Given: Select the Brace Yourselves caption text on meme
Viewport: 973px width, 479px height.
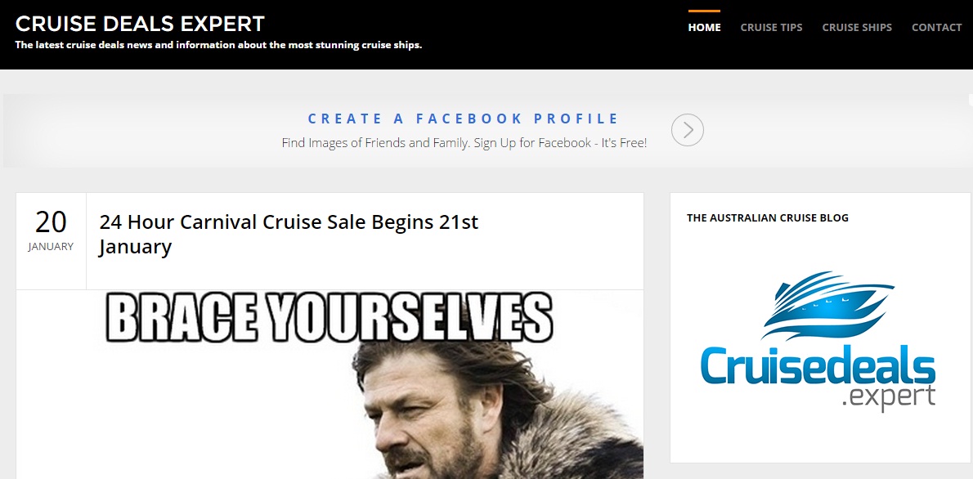Looking at the screenshot, I should 330,318.
